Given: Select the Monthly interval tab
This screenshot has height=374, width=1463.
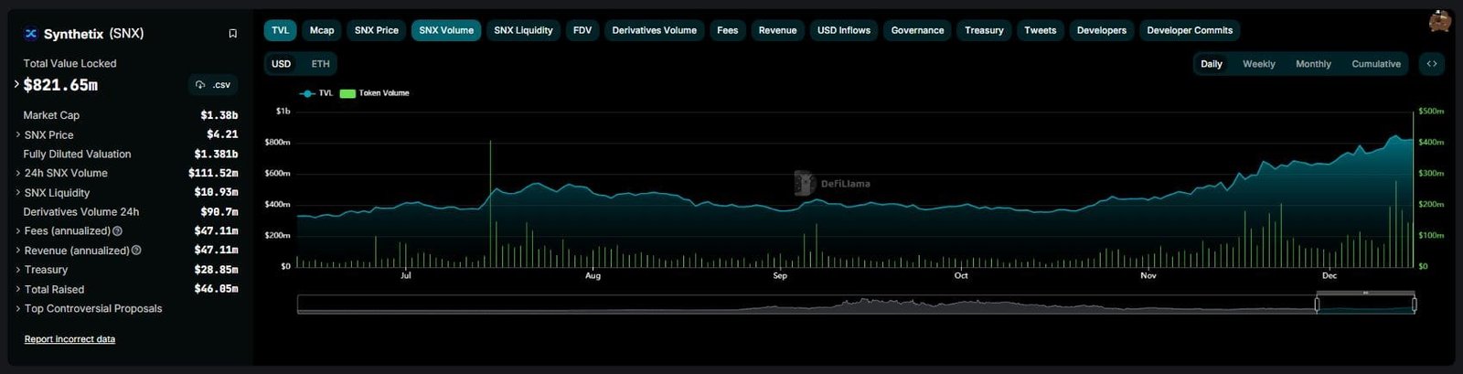Looking at the screenshot, I should [x=1313, y=64].
